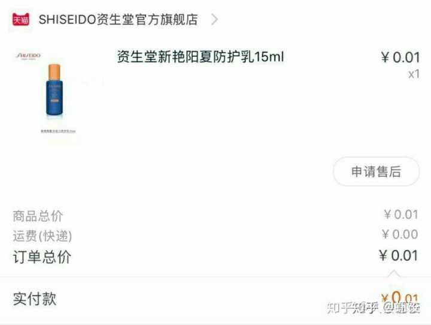431x325 pixels.
Task: Open SHISEIDO资生堂官方旗舰店 store link
Action: (x=118, y=20)
